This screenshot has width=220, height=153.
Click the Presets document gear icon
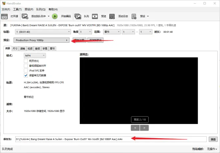[x=134, y=16]
